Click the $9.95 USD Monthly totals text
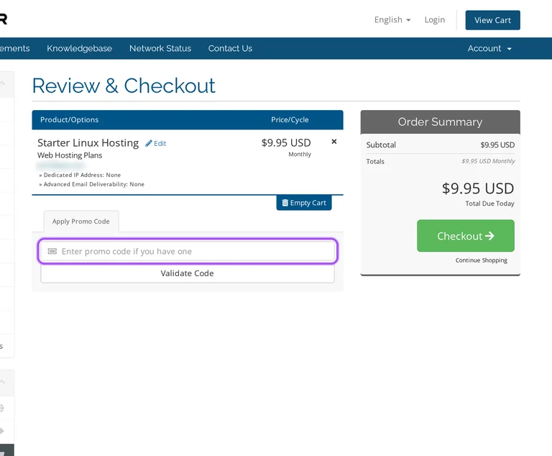 pos(488,161)
